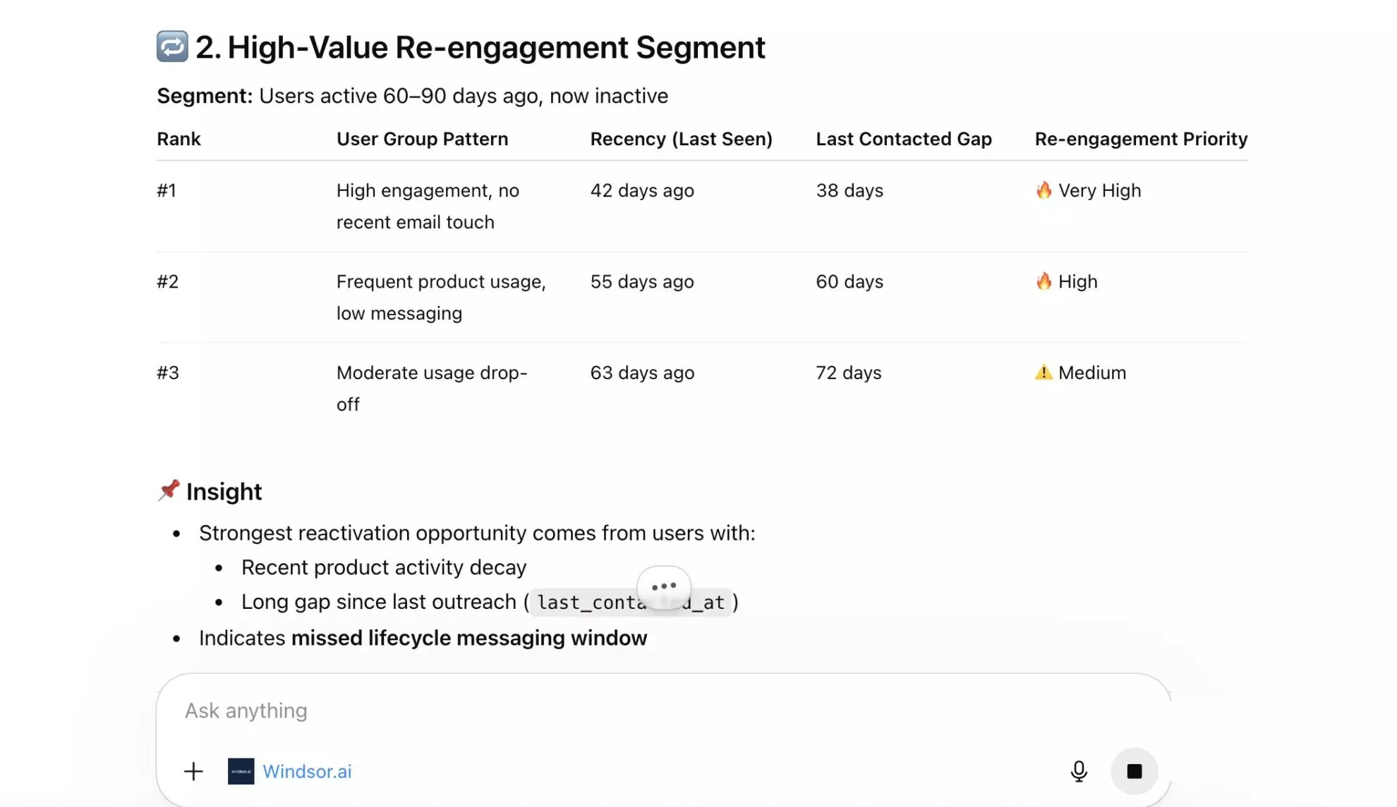This screenshot has width=1397, height=807.
Task: Click the microphone dictation icon
Action: (1078, 771)
